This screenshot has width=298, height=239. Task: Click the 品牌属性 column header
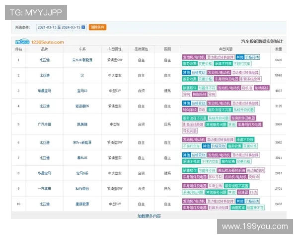141,49
